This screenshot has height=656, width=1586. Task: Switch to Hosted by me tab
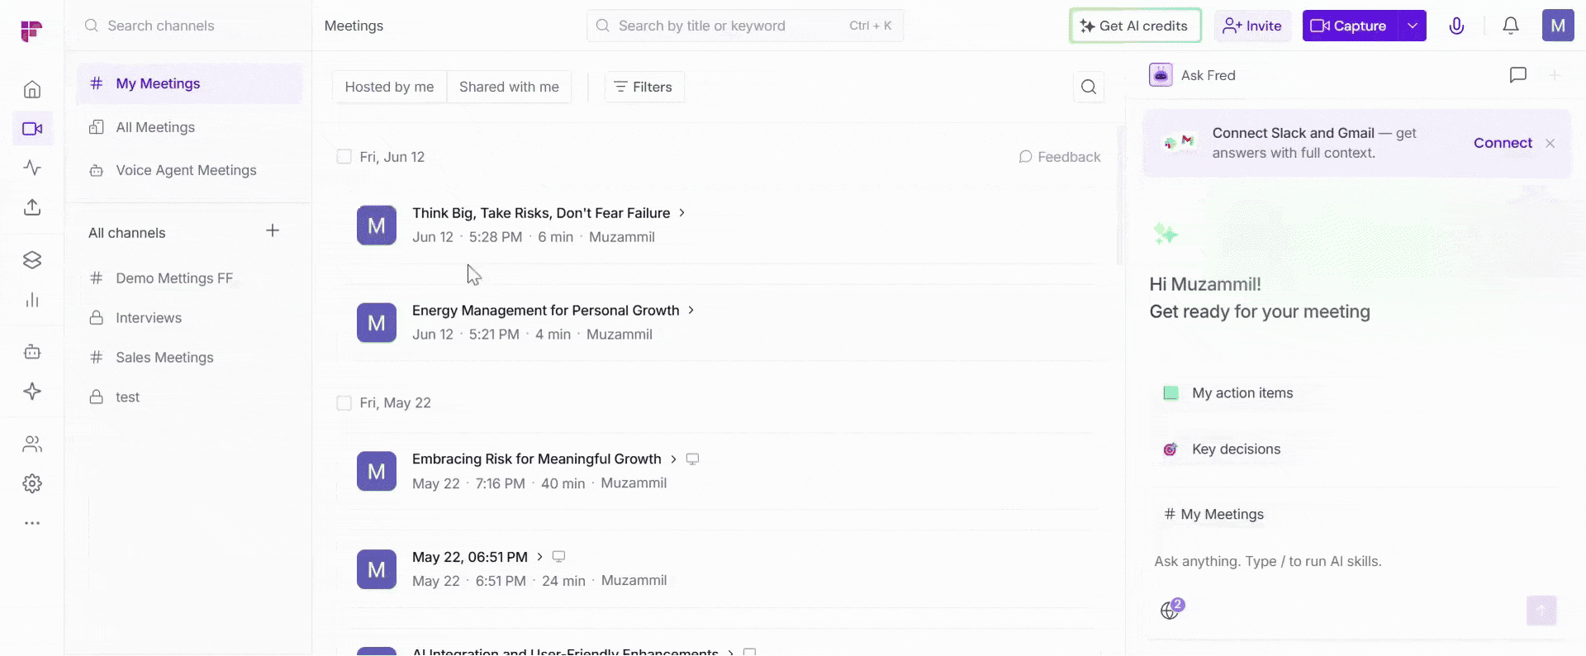point(389,87)
